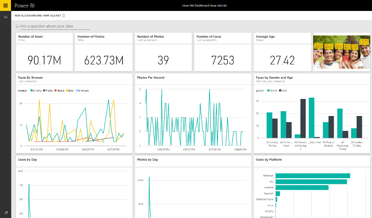This screenshot has height=218, width=372.
Task: Select the Male legend marker
Action: tap(280, 91)
